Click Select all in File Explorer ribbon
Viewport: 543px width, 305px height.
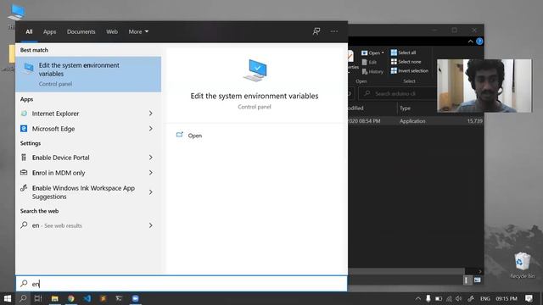(404, 53)
